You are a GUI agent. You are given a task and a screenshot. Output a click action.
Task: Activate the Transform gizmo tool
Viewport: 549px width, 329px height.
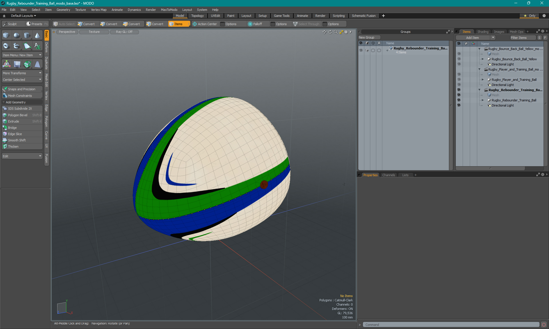[6, 64]
